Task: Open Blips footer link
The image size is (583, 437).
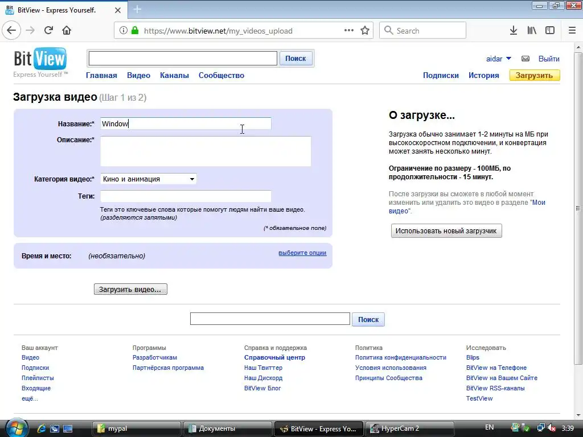Action: [473, 357]
